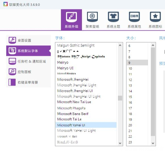This screenshot has height=152, width=165.
Task: Open the 聚焦壁纸 wallpaper icon
Action: [92, 17]
